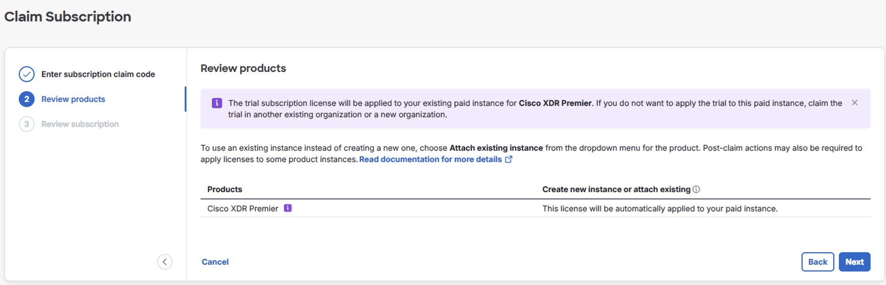Click the step 2 number circle
The image size is (886, 285).
click(x=26, y=99)
